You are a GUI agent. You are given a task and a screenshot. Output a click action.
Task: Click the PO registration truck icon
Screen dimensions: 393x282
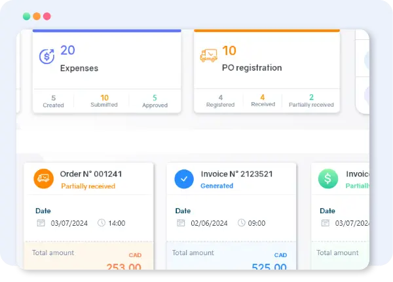208,56
